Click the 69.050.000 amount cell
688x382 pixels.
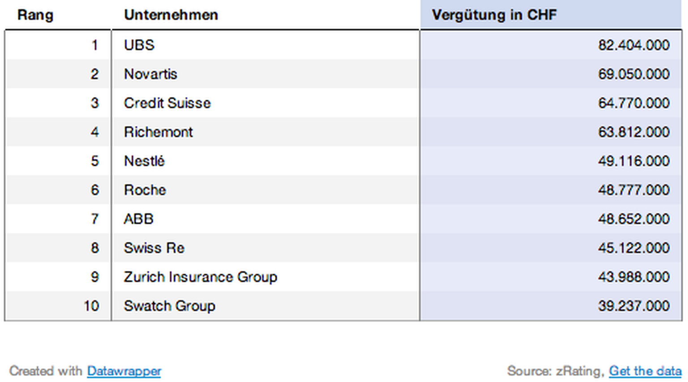tap(633, 74)
